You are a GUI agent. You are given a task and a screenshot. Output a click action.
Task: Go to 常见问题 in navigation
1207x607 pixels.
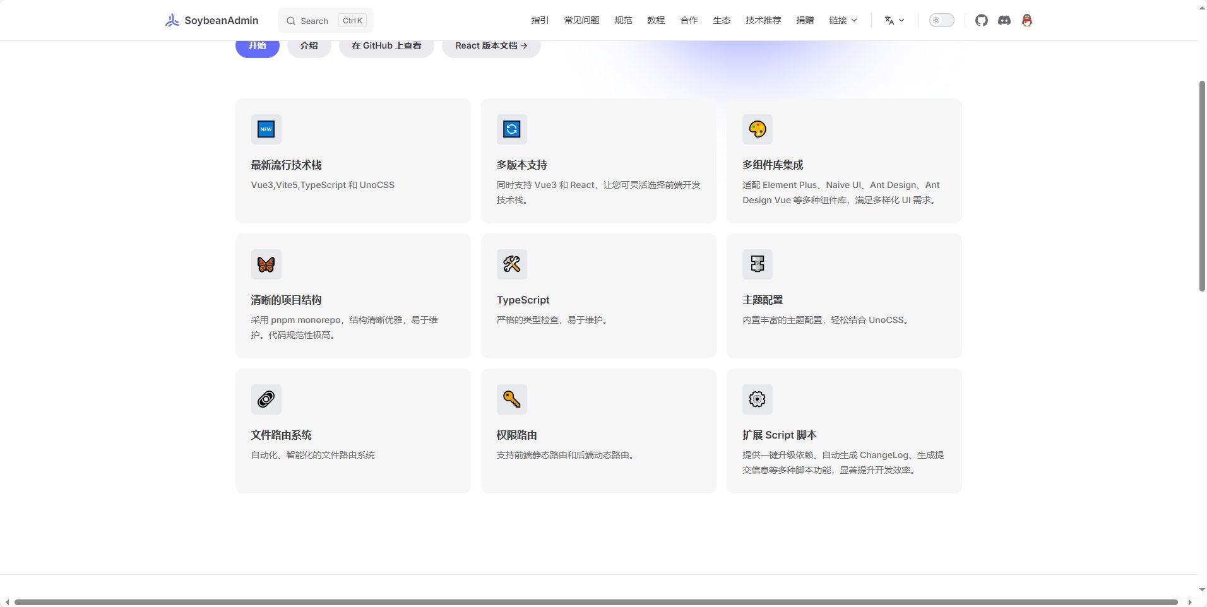pyautogui.click(x=581, y=20)
